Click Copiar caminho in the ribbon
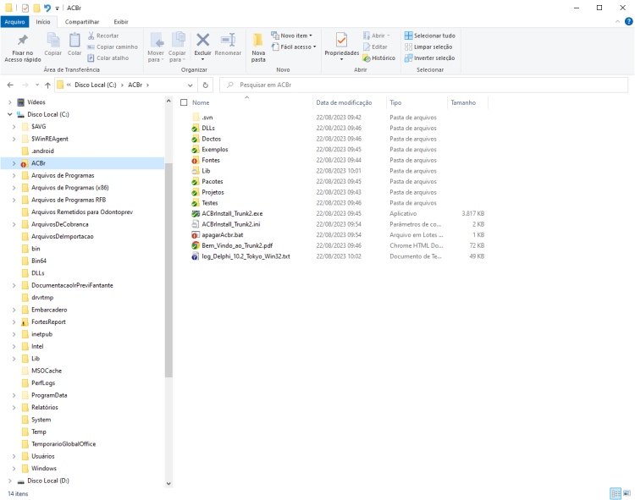The width and height of the screenshot is (635, 500). (113, 47)
